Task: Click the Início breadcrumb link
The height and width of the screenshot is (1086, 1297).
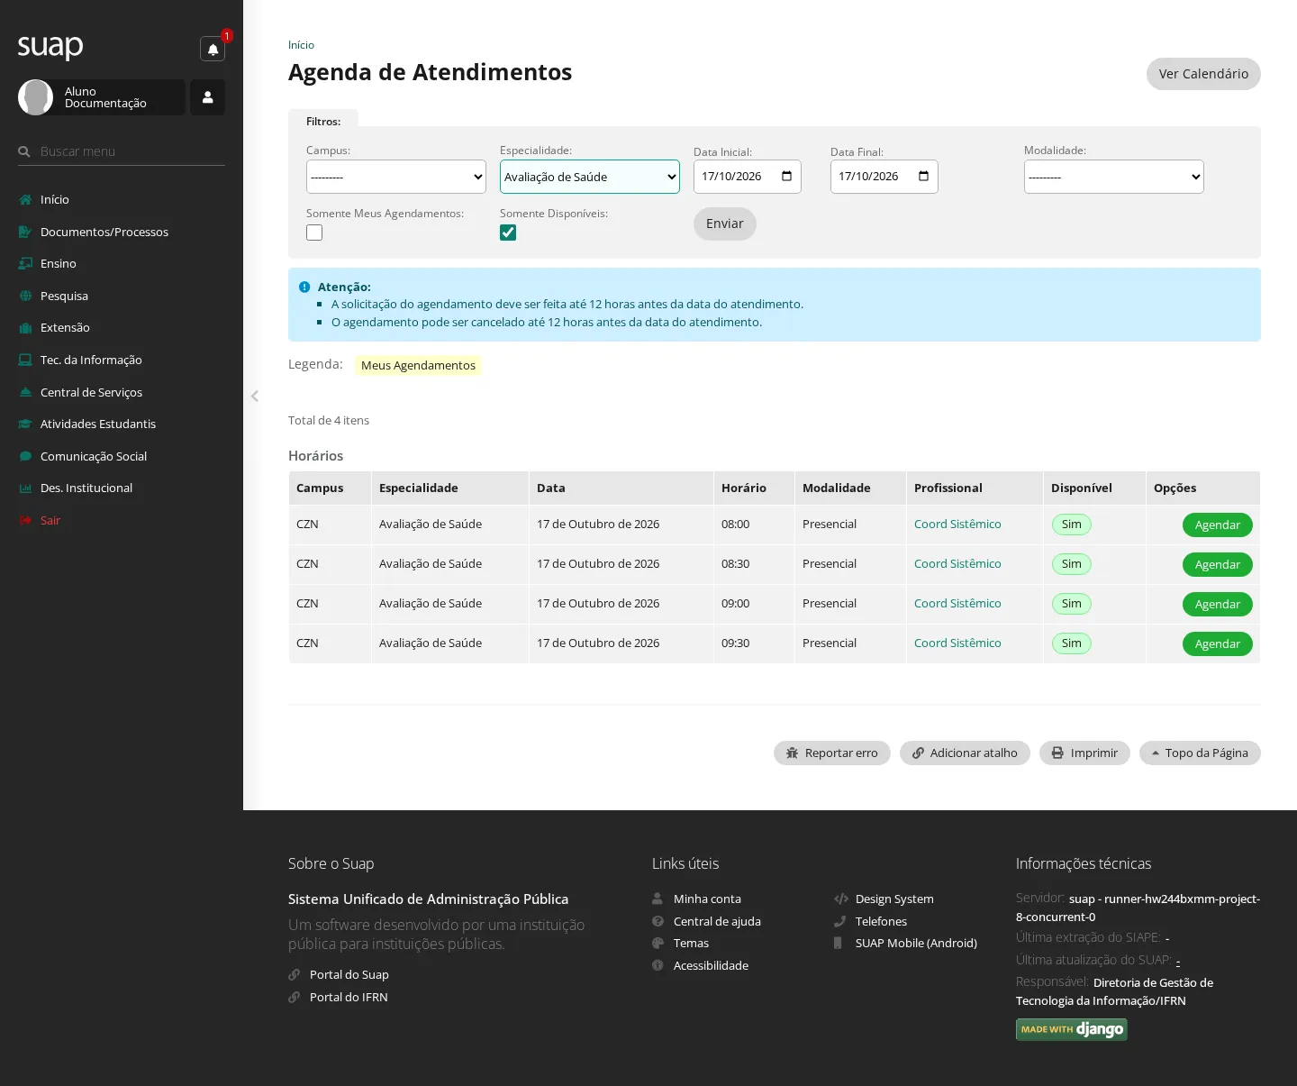Action: coord(301,45)
